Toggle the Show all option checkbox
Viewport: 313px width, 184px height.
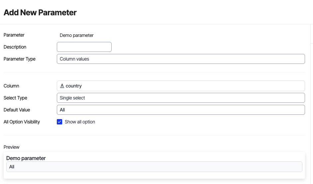(x=60, y=122)
